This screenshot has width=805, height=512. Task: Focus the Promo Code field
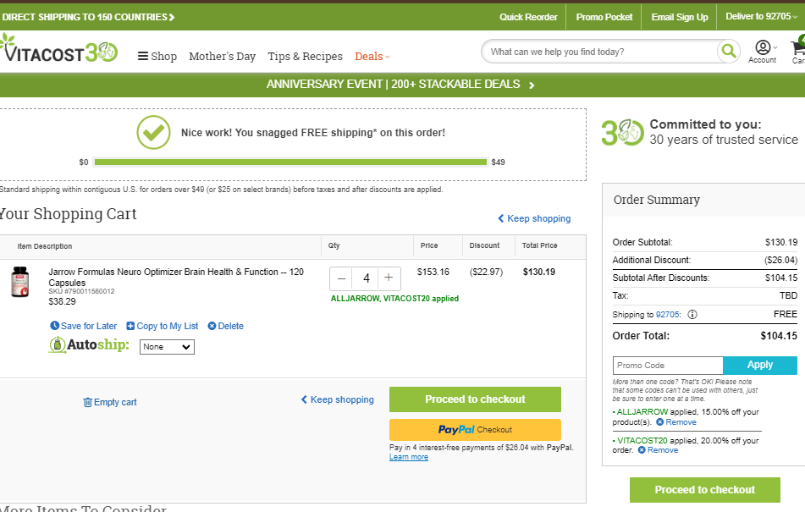click(x=668, y=366)
